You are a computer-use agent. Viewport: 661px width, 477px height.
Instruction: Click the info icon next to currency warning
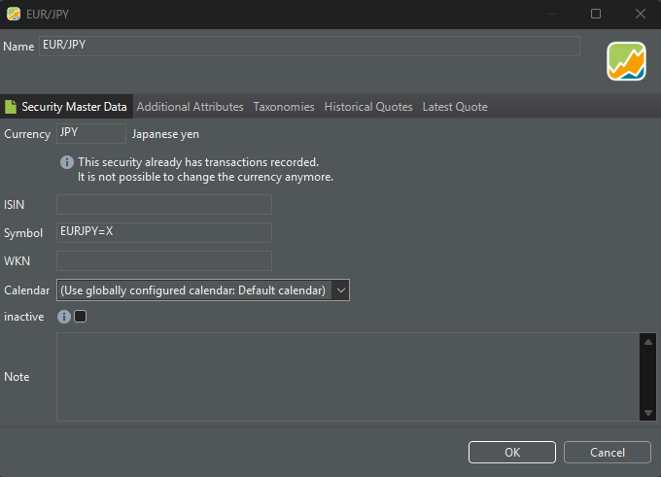click(x=67, y=162)
